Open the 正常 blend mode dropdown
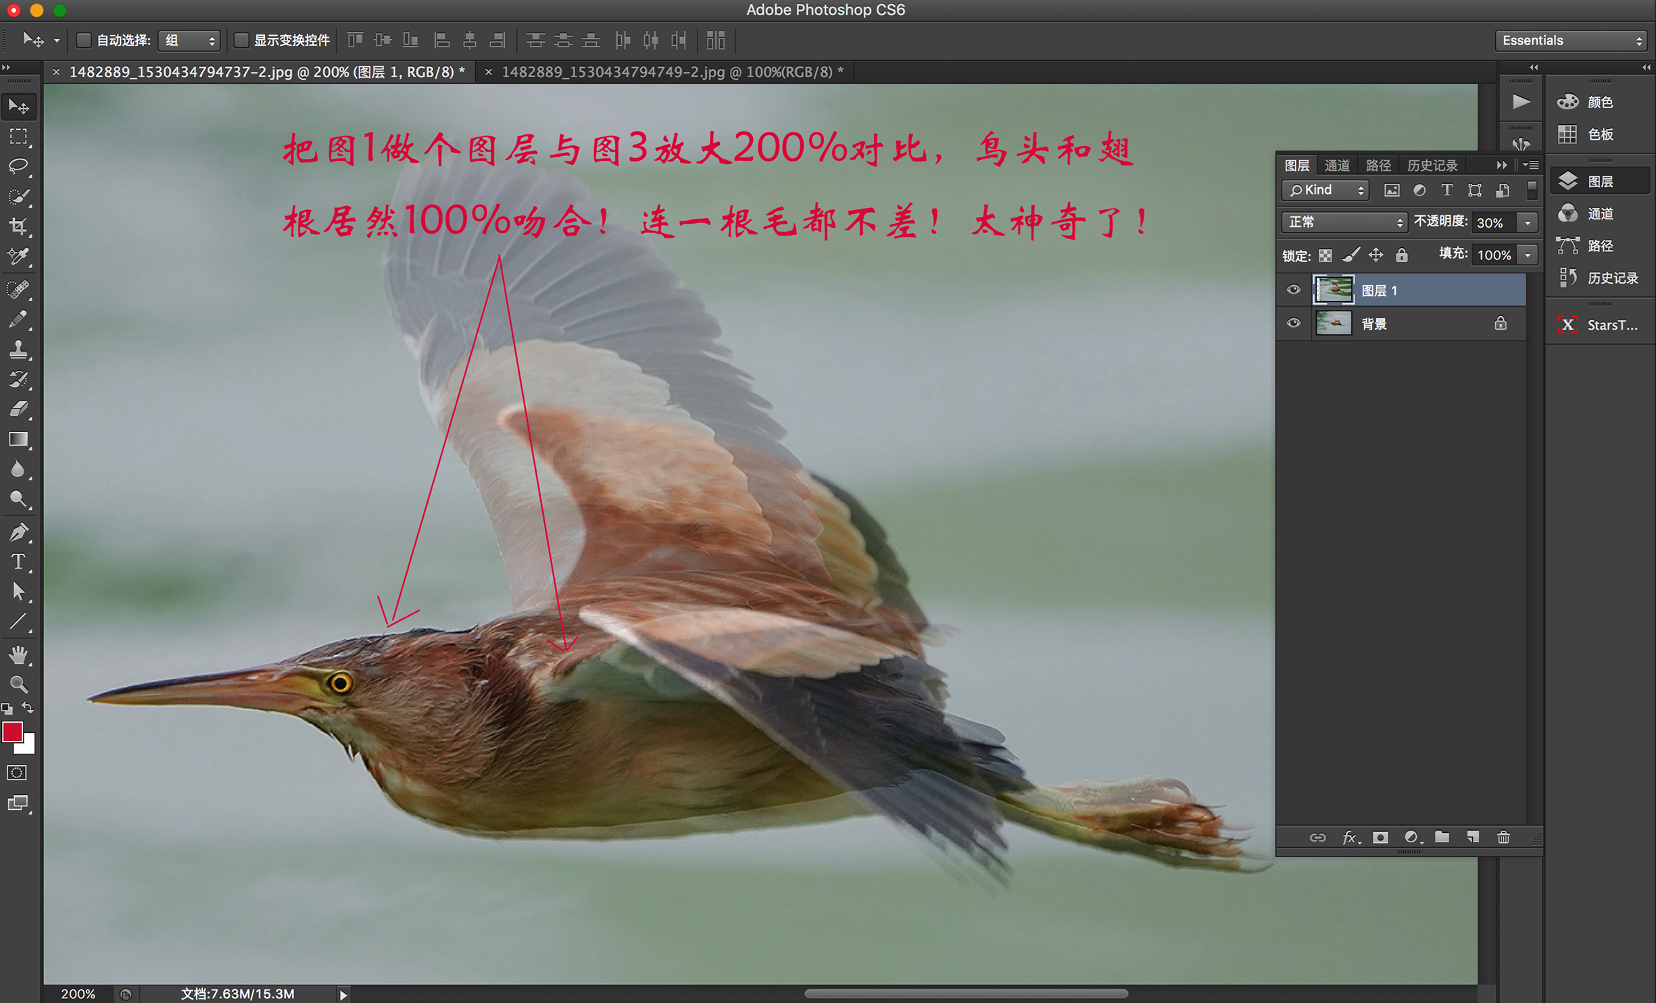This screenshot has width=1656, height=1003. point(1344,222)
